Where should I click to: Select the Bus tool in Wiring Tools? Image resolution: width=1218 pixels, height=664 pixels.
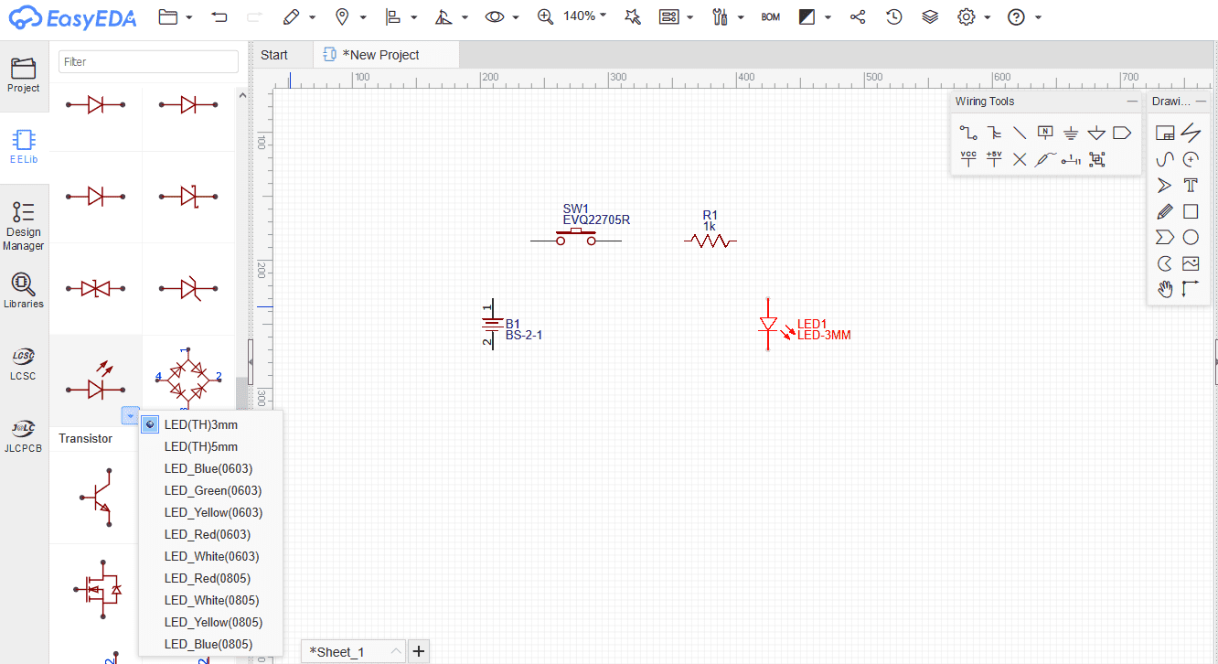[994, 133]
